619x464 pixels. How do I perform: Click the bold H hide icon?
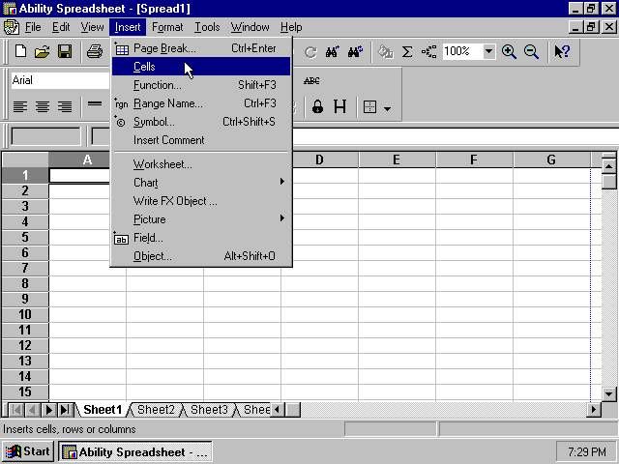pos(339,106)
